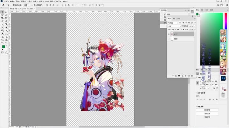
Task: Click the Home icon in options bar
Action: click(3, 5)
